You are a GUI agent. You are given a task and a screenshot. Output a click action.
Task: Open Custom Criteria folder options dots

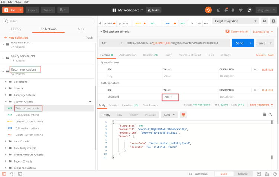[x=90, y=102]
